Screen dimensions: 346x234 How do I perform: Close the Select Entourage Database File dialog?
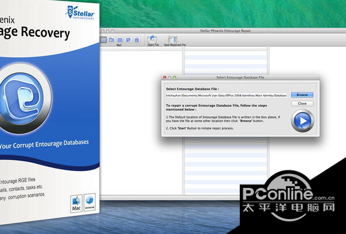(165, 78)
